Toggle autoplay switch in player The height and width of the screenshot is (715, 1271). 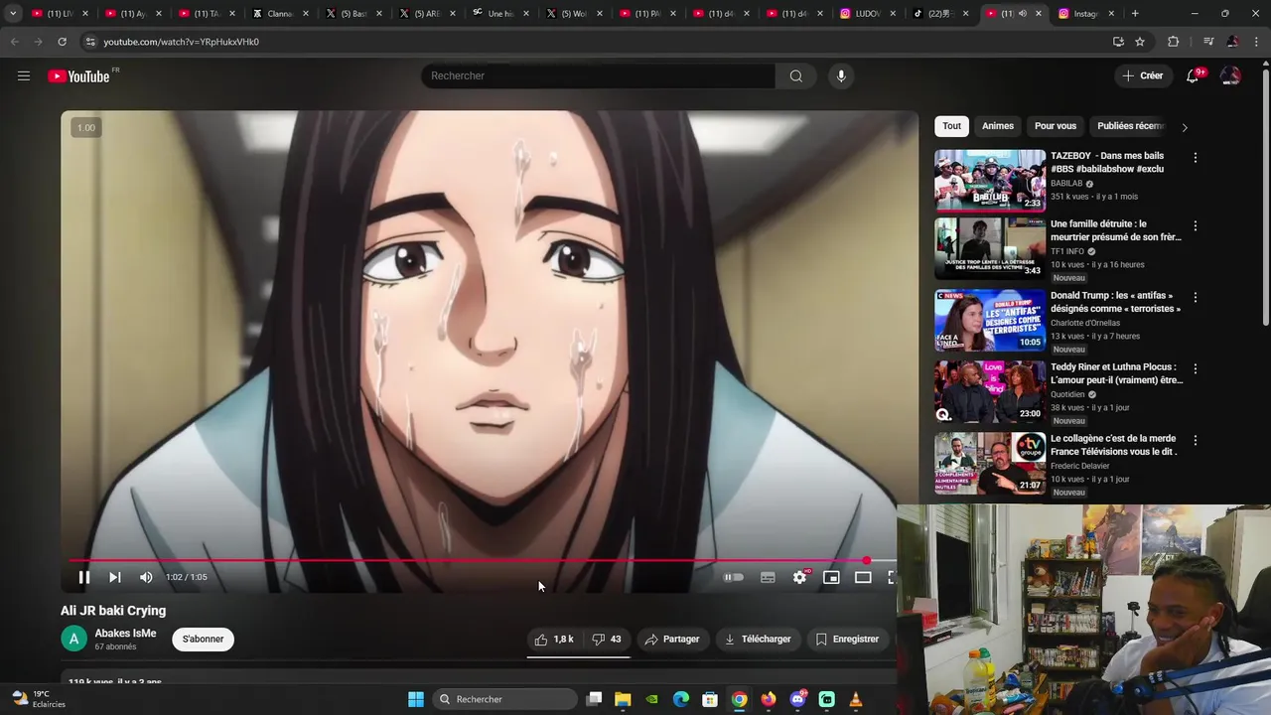coord(734,577)
